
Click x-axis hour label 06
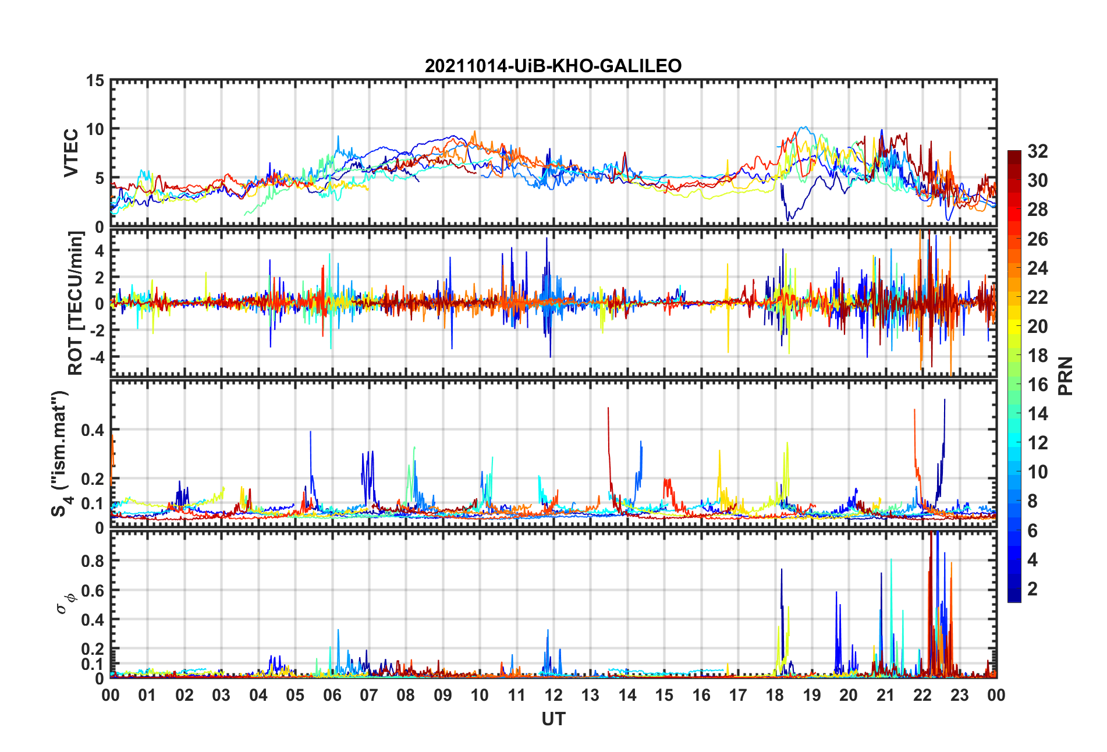[x=332, y=695]
